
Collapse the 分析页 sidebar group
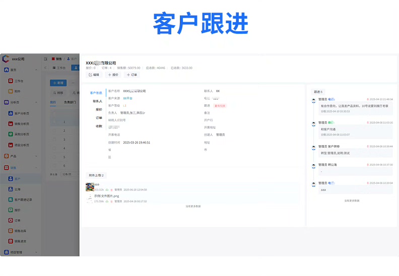pos(36,102)
